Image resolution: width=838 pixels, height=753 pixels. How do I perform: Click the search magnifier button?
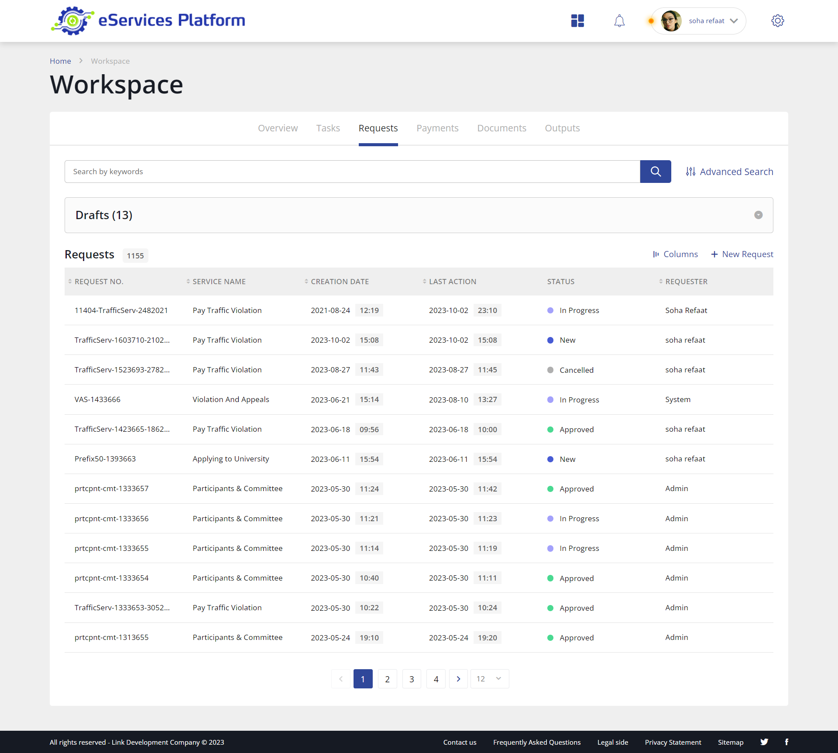point(655,171)
